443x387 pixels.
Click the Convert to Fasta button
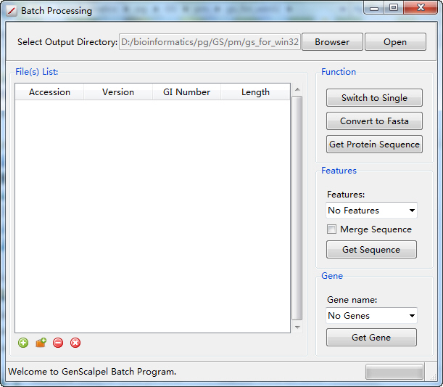tap(374, 121)
